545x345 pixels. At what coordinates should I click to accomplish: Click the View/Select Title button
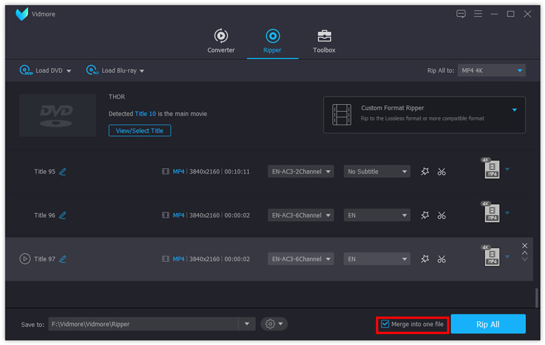point(140,131)
